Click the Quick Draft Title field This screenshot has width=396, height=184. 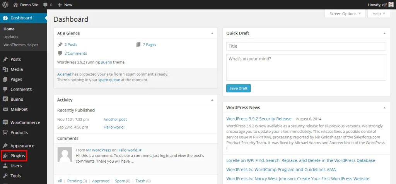[306, 46]
